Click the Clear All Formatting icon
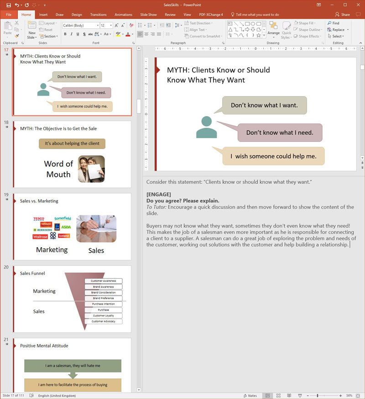365x399 pixels. click(x=131, y=26)
